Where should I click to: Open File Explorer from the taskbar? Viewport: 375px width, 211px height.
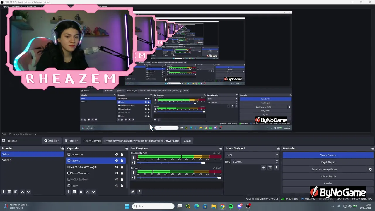click(214, 206)
